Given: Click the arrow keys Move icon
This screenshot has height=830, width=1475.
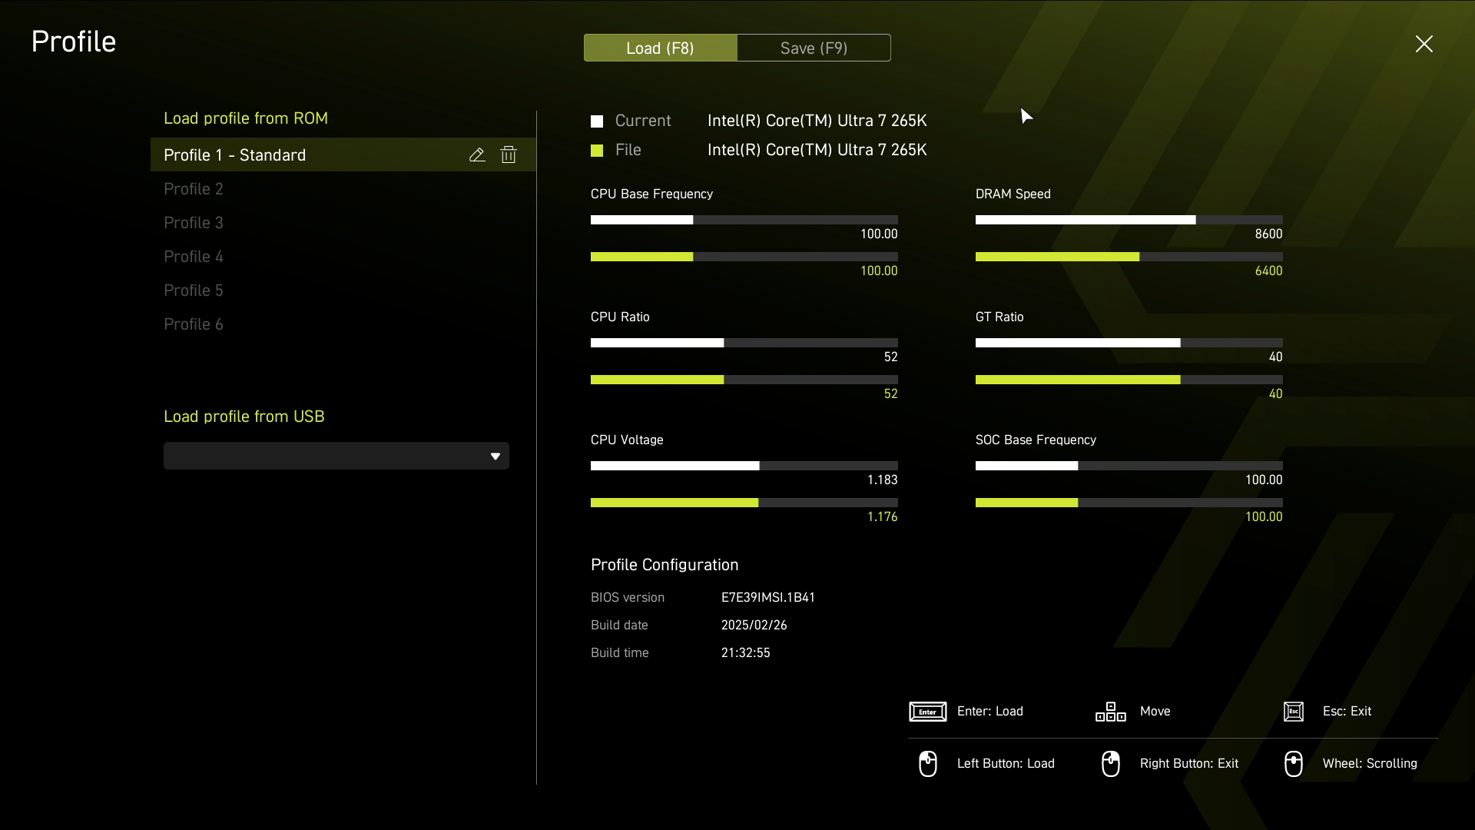Looking at the screenshot, I should (x=1110, y=712).
